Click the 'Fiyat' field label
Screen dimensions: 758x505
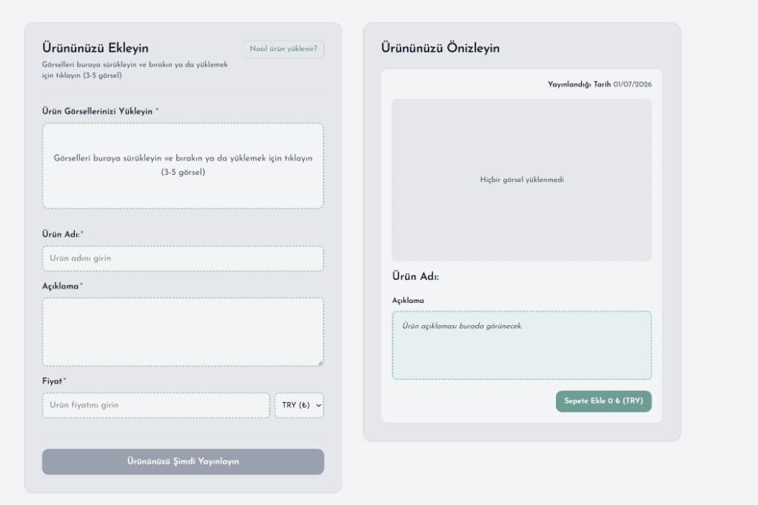(53, 381)
